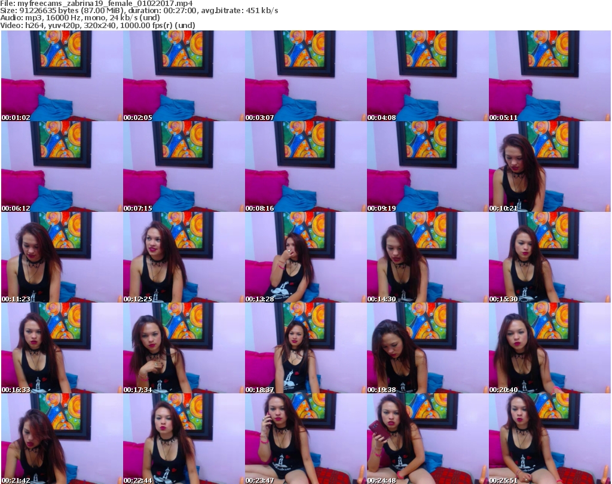The height and width of the screenshot is (484, 612).
Task: Open the frame timestamped 00:10:21
Action: pos(550,167)
